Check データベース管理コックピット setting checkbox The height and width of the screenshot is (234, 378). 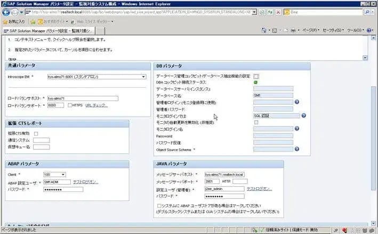coord(256,76)
